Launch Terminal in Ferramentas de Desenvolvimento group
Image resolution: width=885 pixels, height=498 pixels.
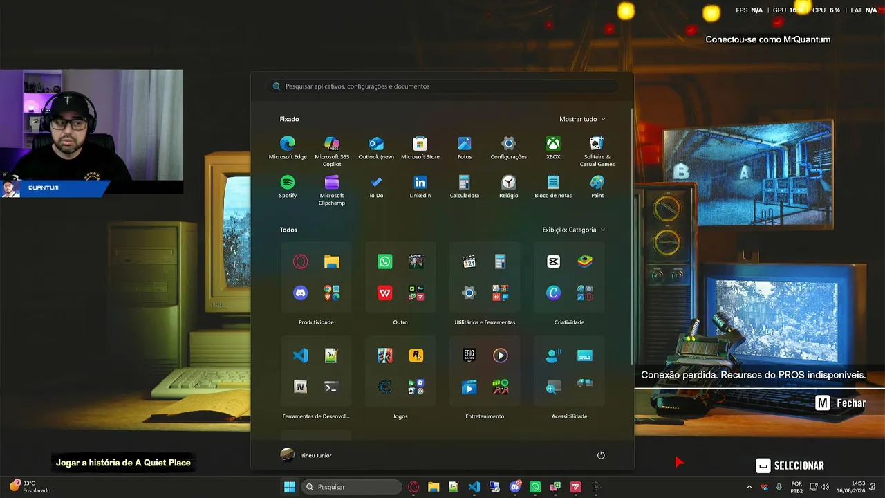click(332, 387)
